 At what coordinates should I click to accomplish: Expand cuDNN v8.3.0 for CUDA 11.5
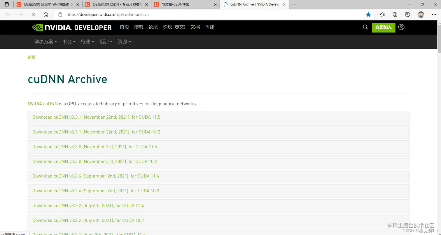tap(218, 147)
